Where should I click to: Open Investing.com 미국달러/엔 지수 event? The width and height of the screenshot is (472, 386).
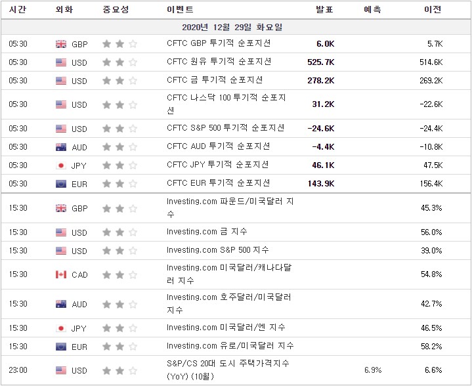226,328
